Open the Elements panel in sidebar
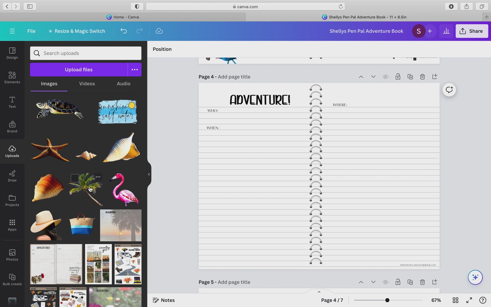 click(12, 78)
